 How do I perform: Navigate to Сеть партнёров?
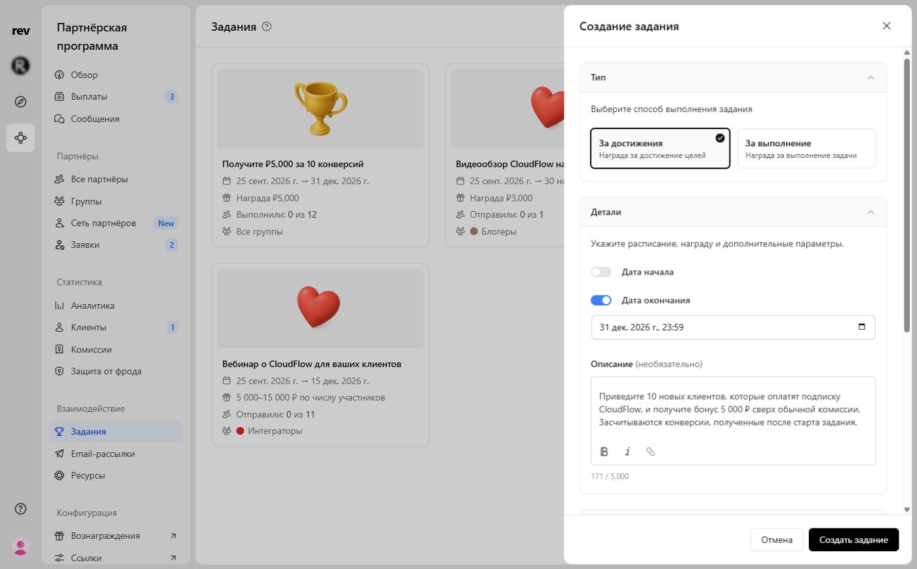pyautogui.click(x=115, y=223)
